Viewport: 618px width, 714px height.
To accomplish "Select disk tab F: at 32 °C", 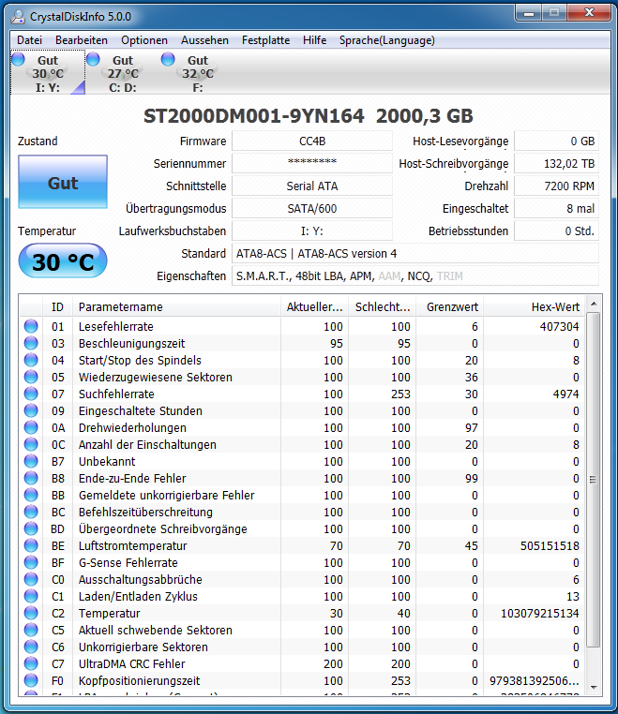I will tap(197, 73).
